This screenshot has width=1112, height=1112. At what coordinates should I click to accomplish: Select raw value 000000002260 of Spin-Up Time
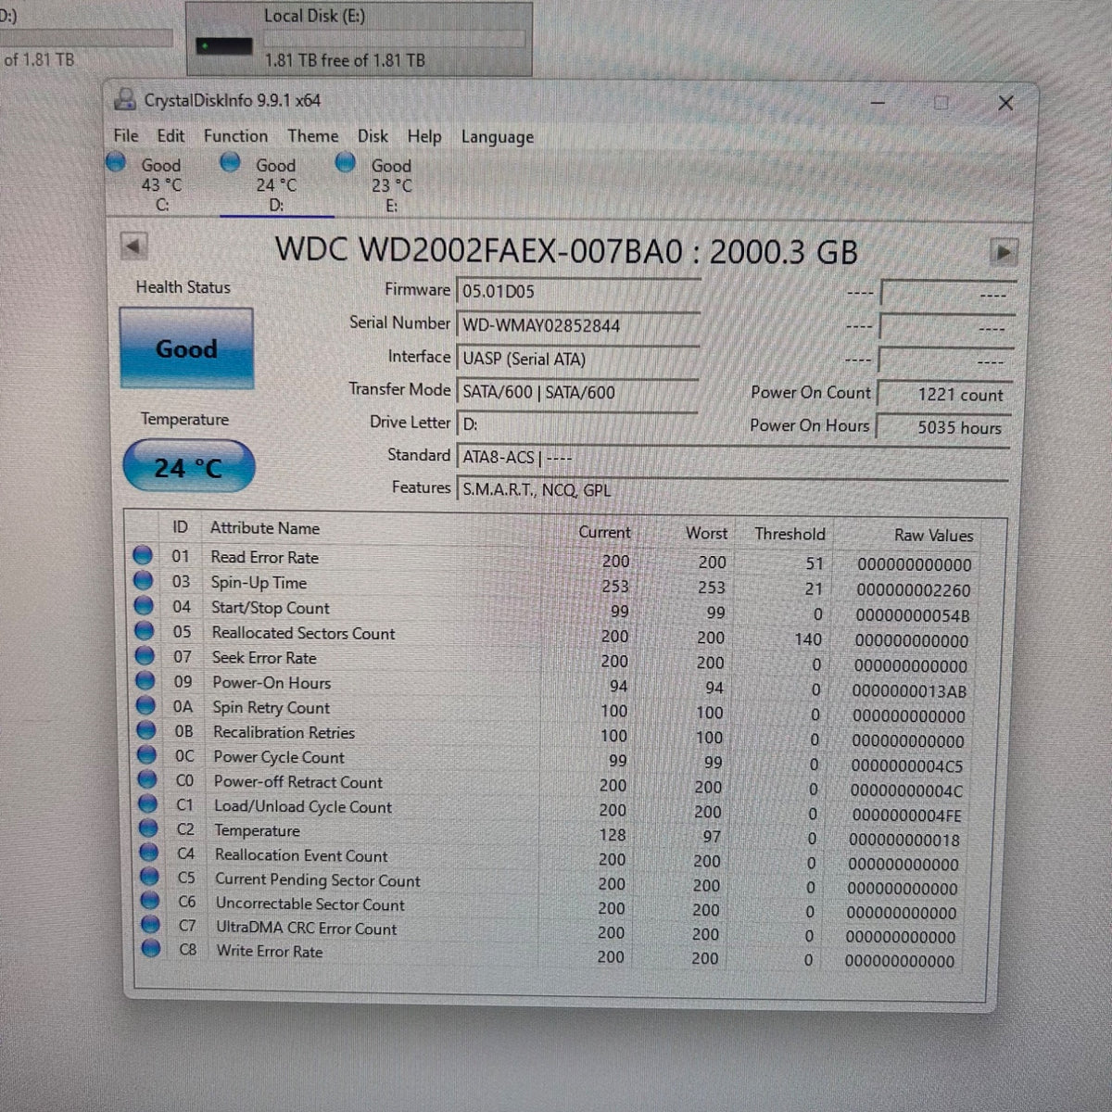913,590
